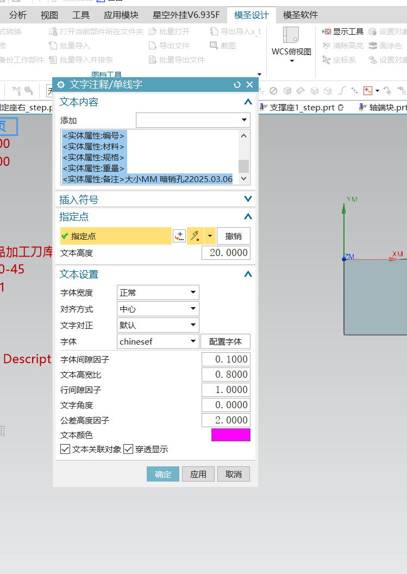Viewport: 407px width, 574px height.
Task: Open the 分析 menu tab
Action: click(x=18, y=15)
